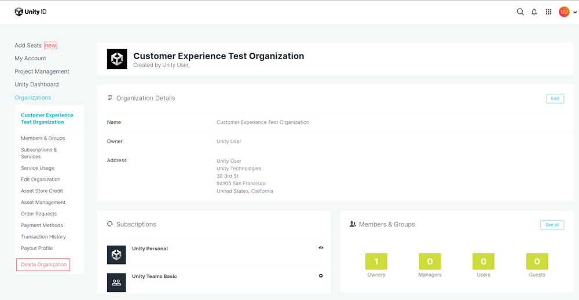Click Edit in Organization Details
Image resolution: width=579 pixels, height=300 pixels.
coord(555,98)
